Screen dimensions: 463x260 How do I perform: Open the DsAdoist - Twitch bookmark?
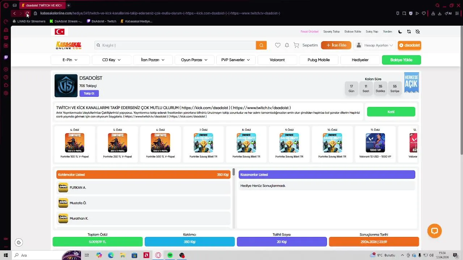tap(102, 21)
